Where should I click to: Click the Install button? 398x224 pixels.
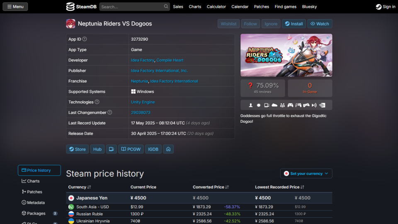[x=294, y=24]
